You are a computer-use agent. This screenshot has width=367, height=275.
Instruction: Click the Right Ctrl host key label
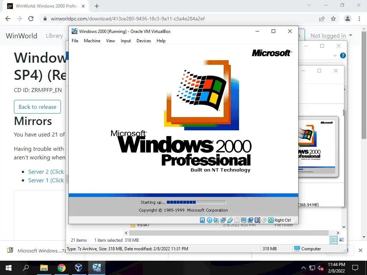(x=282, y=220)
